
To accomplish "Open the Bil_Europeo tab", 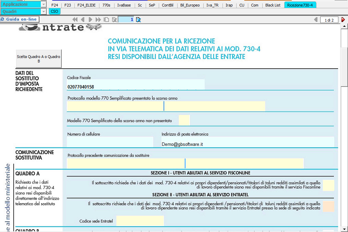I will (190, 5).
